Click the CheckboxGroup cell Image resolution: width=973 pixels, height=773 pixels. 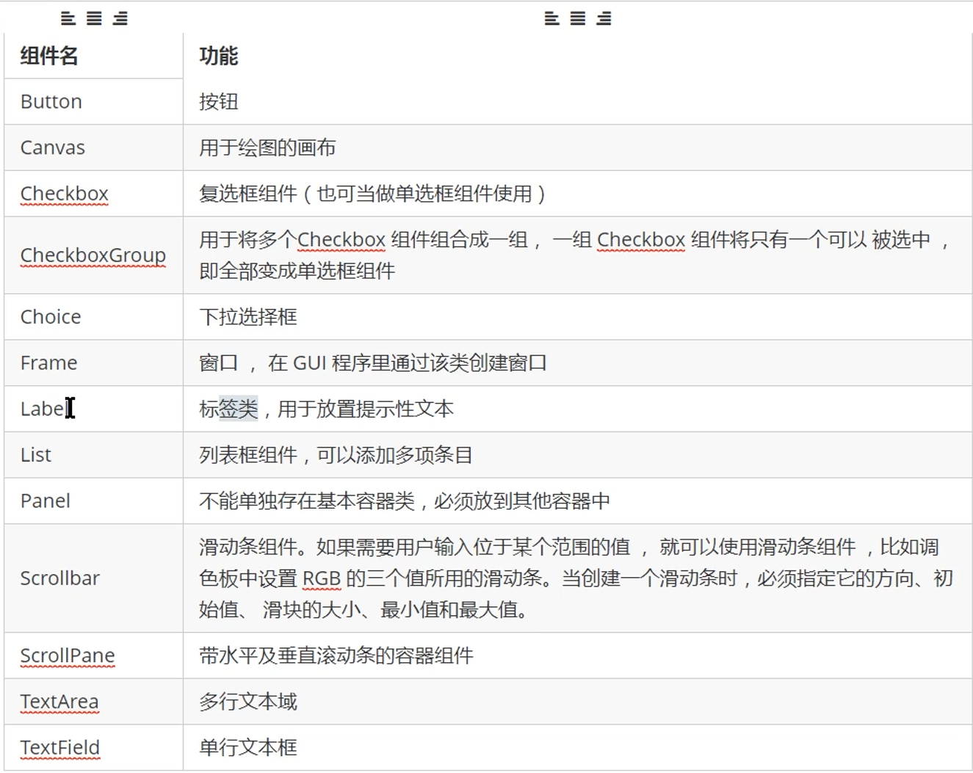(x=93, y=255)
